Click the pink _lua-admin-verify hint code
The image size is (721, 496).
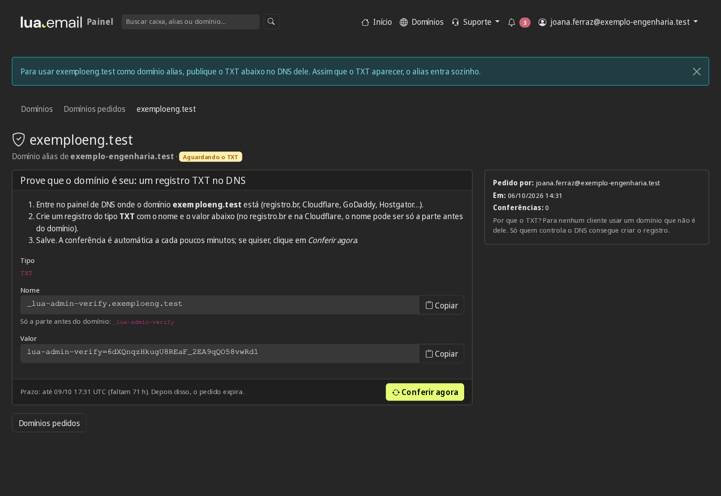pyautogui.click(x=143, y=322)
